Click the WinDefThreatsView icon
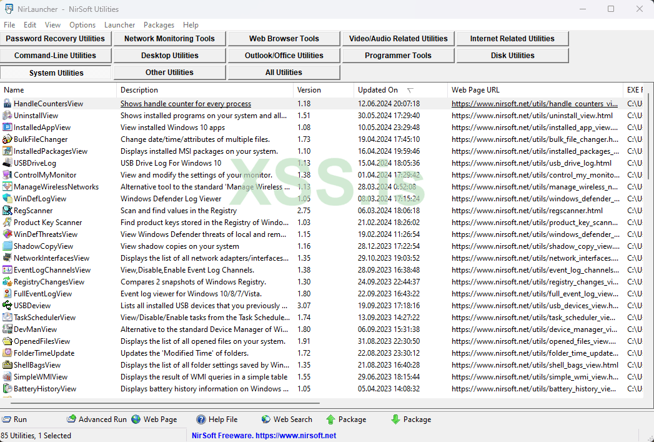Image resolution: width=654 pixels, height=442 pixels. 7,234
